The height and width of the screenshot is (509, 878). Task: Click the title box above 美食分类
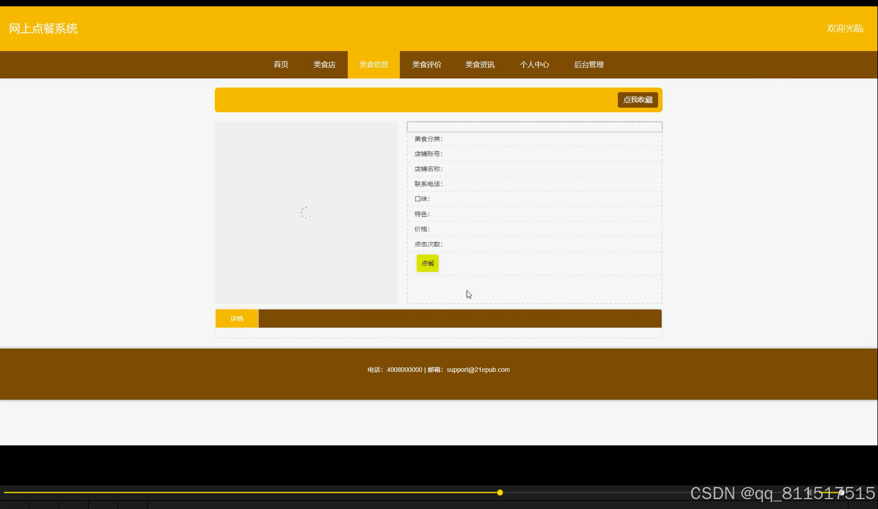pyautogui.click(x=534, y=127)
